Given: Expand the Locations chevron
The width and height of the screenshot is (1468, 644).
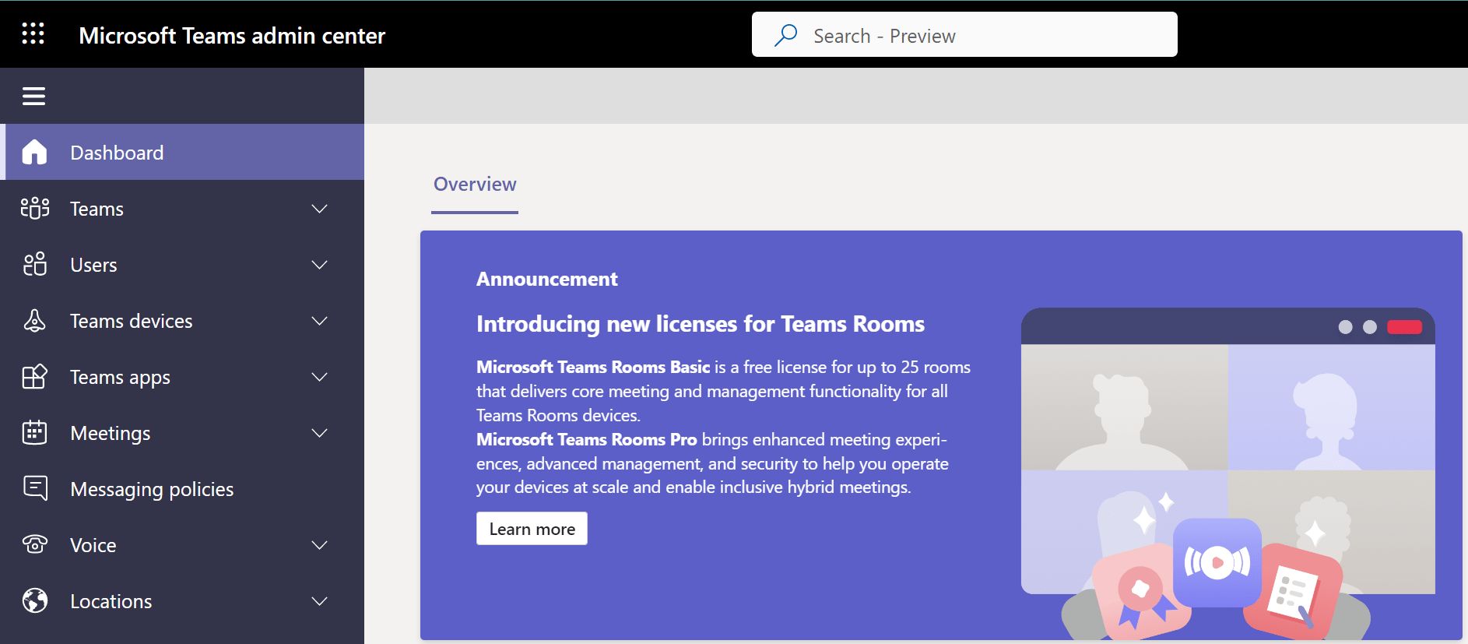Looking at the screenshot, I should (x=319, y=601).
